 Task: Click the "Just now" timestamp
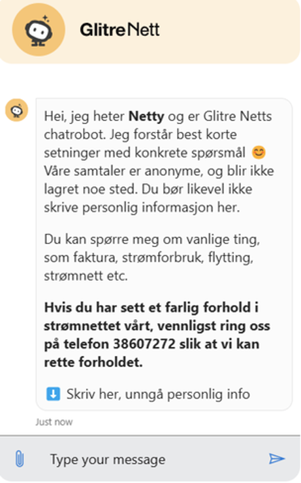[54, 422]
